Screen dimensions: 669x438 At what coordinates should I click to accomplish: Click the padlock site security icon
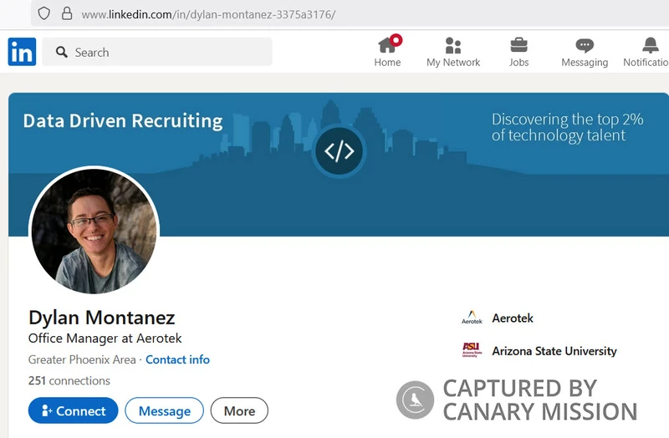click(67, 13)
